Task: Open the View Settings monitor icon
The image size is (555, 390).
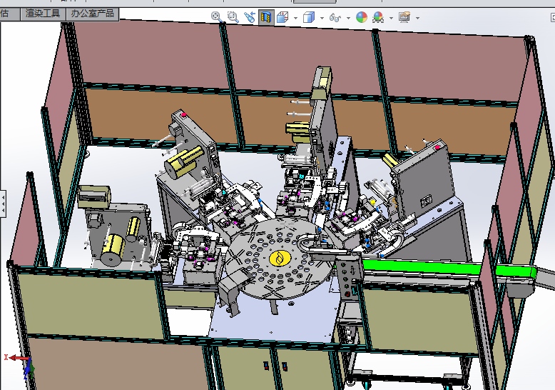Action: tap(404, 17)
